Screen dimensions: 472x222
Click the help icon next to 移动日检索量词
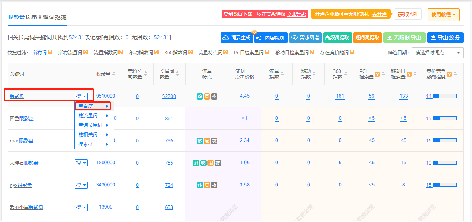tap(312, 52)
